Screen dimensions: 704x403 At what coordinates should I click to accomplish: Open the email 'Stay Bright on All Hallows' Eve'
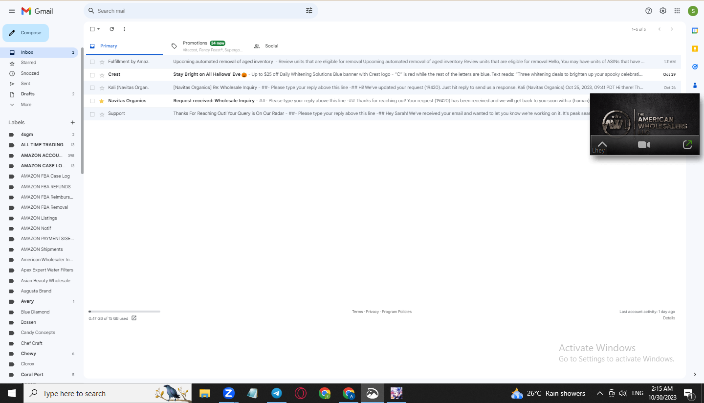click(382, 75)
